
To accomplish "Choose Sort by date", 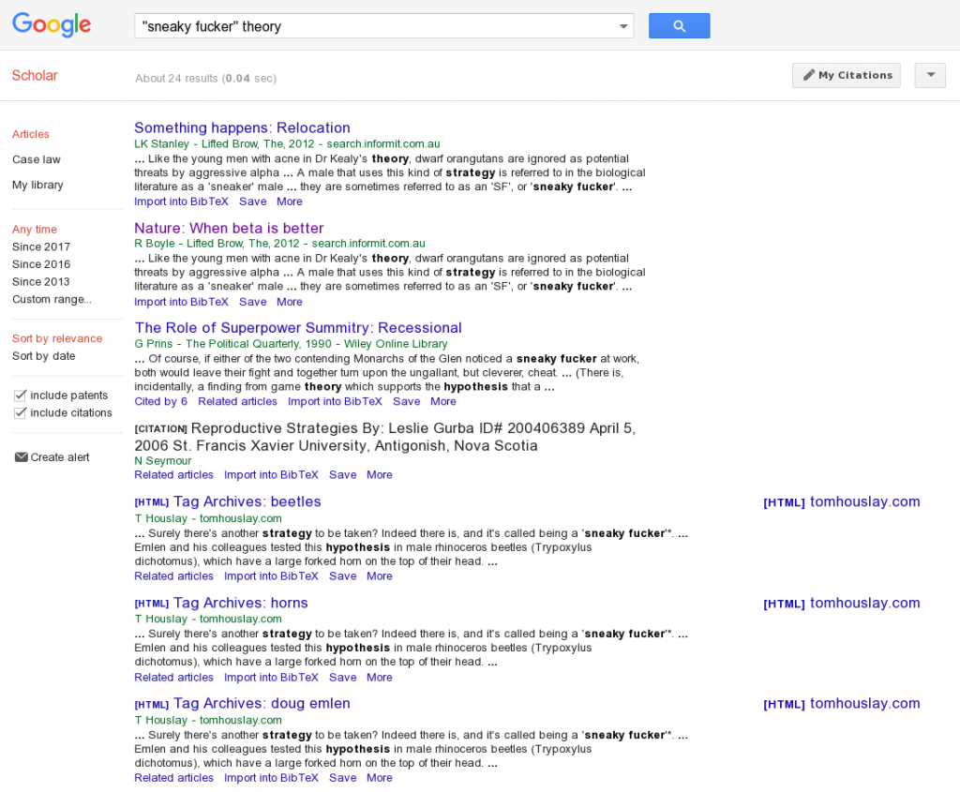I will [43, 356].
